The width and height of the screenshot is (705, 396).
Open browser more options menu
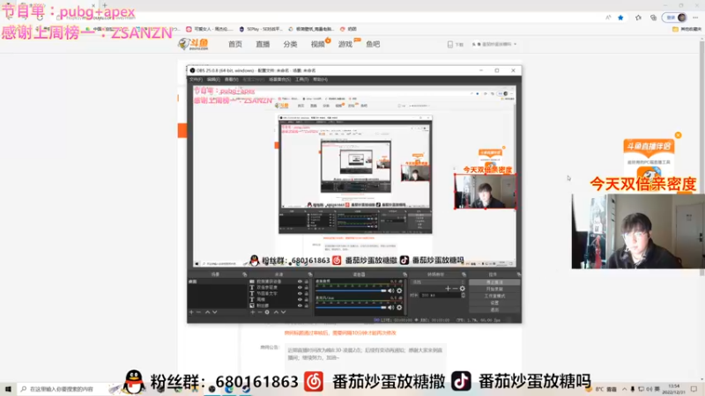point(695,18)
